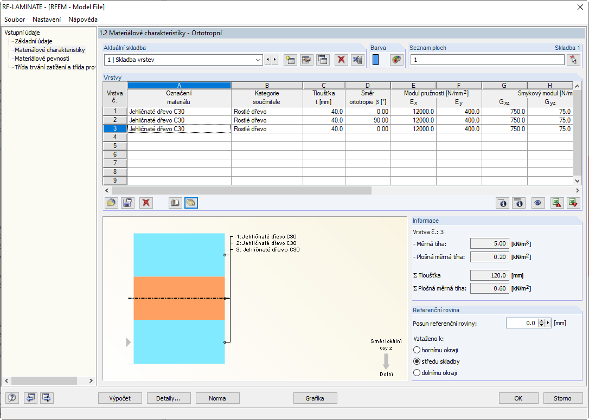Open the Soubor menu
This screenshot has height=420, width=589.
click(15, 20)
